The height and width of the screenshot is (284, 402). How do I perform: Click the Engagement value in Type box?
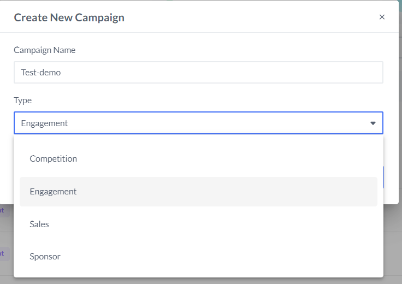(45, 123)
